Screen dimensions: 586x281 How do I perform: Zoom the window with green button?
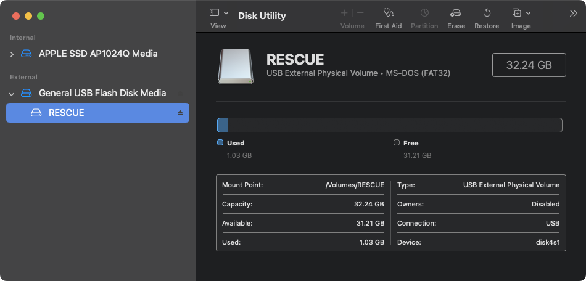(41, 16)
